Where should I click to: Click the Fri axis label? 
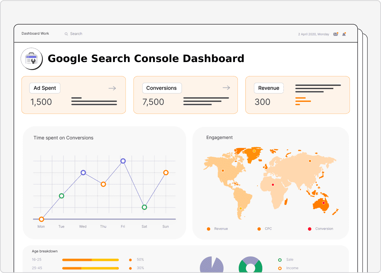[x=123, y=227]
